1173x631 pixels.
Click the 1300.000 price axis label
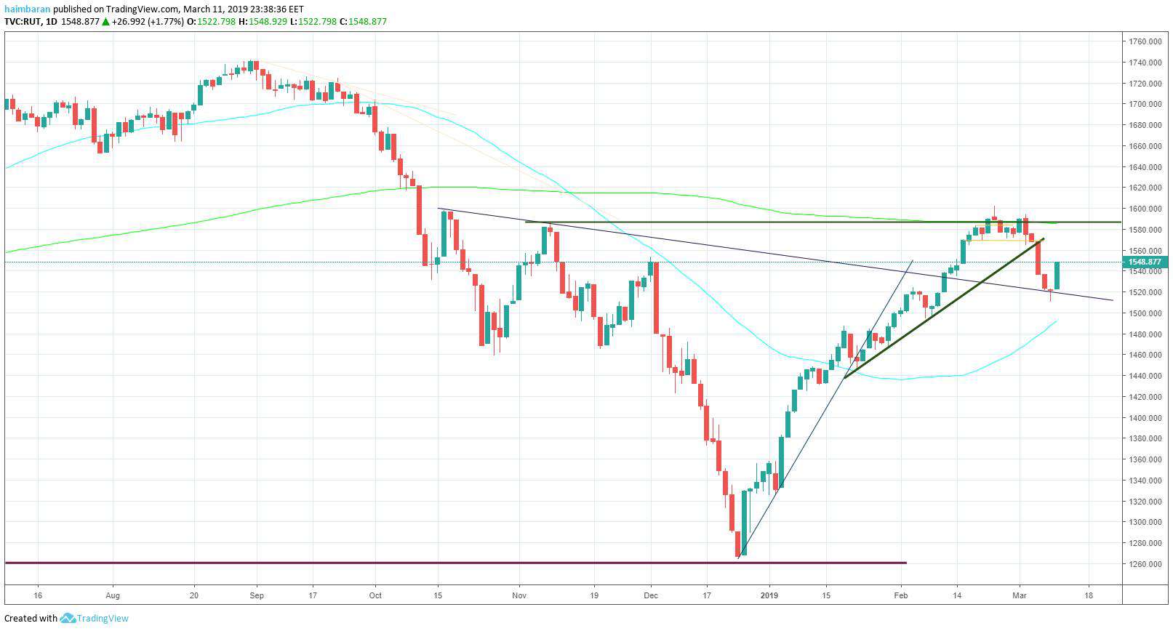(1145, 522)
